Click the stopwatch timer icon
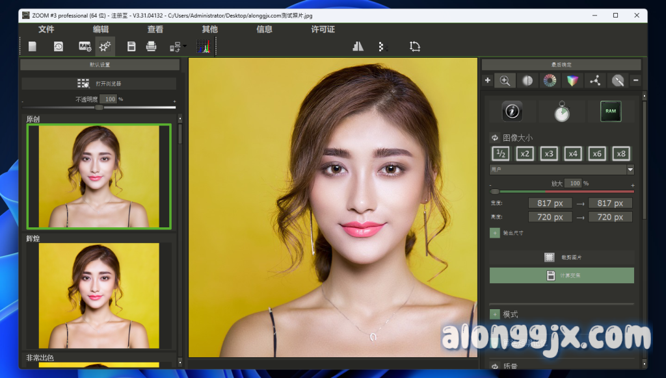 point(561,112)
